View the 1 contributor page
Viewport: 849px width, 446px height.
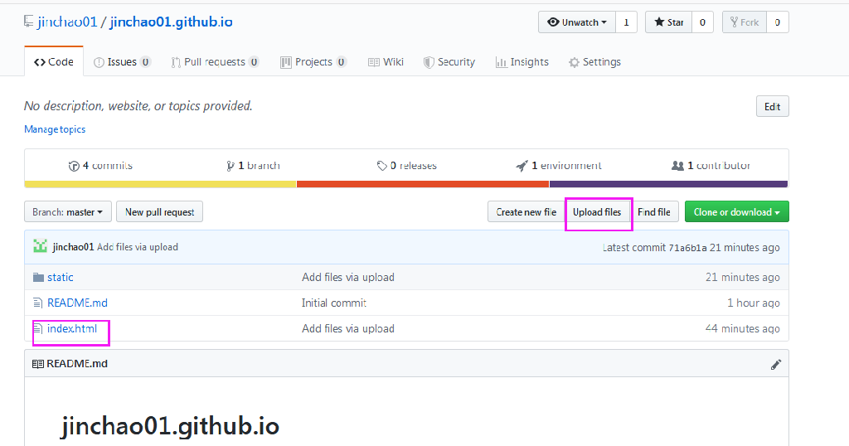[711, 166]
